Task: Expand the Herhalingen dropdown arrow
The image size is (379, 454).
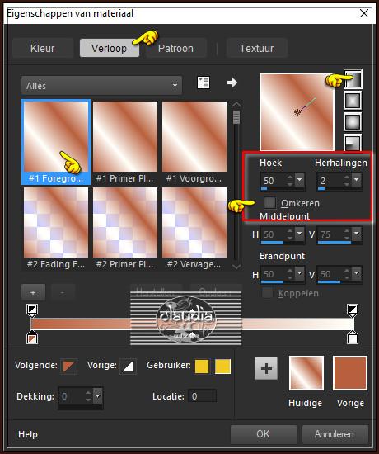Action: 357,180
